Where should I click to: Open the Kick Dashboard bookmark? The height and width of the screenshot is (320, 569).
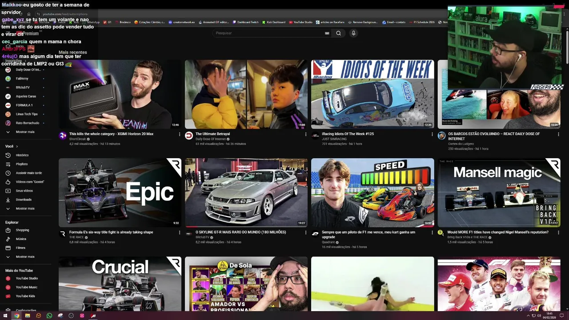coord(273,22)
